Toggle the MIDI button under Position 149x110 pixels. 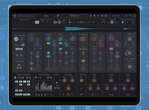coord(60,43)
